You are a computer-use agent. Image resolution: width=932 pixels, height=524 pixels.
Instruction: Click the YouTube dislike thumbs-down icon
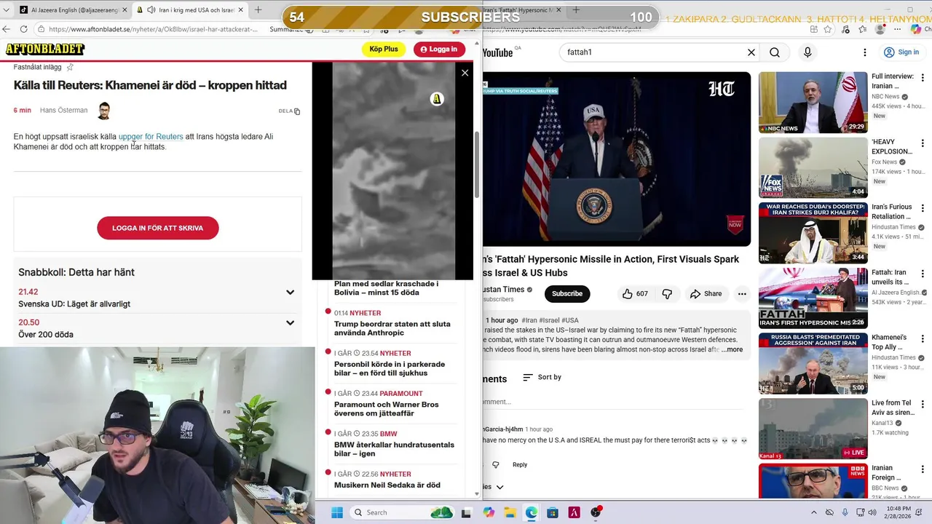point(667,294)
